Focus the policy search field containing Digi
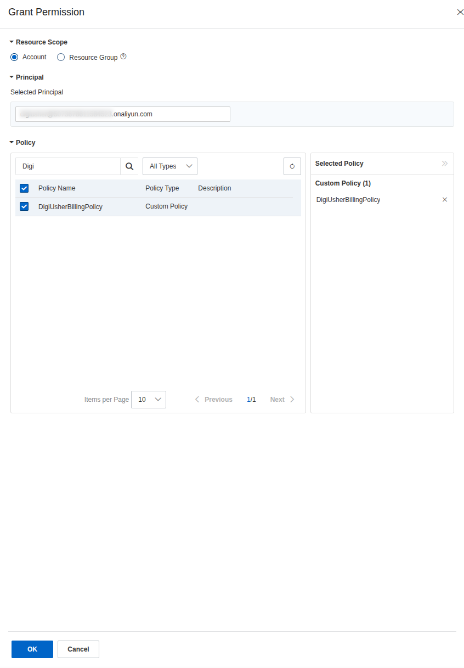Viewport: 464px width, 668px height. tap(68, 166)
